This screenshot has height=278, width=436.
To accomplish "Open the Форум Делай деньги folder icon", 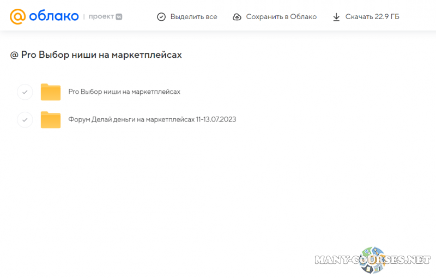I will (51, 119).
